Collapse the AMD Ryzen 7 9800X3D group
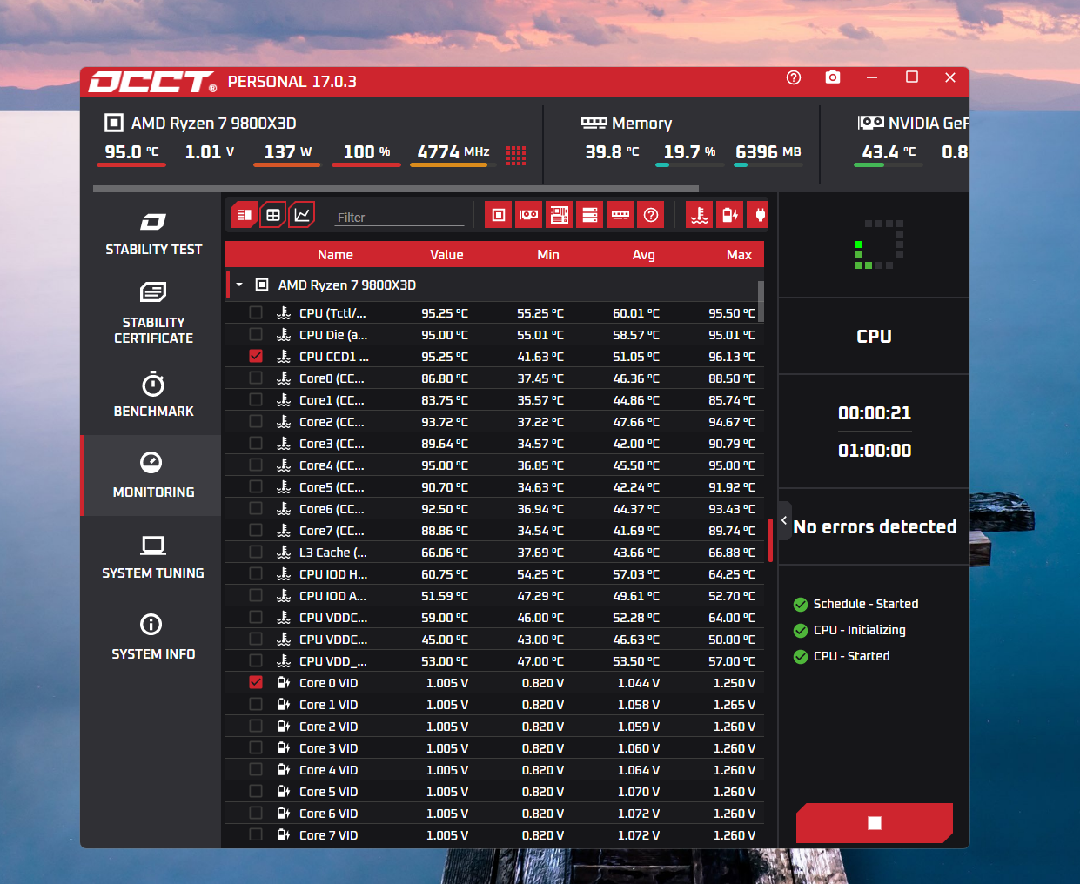The image size is (1080, 884). point(239,285)
